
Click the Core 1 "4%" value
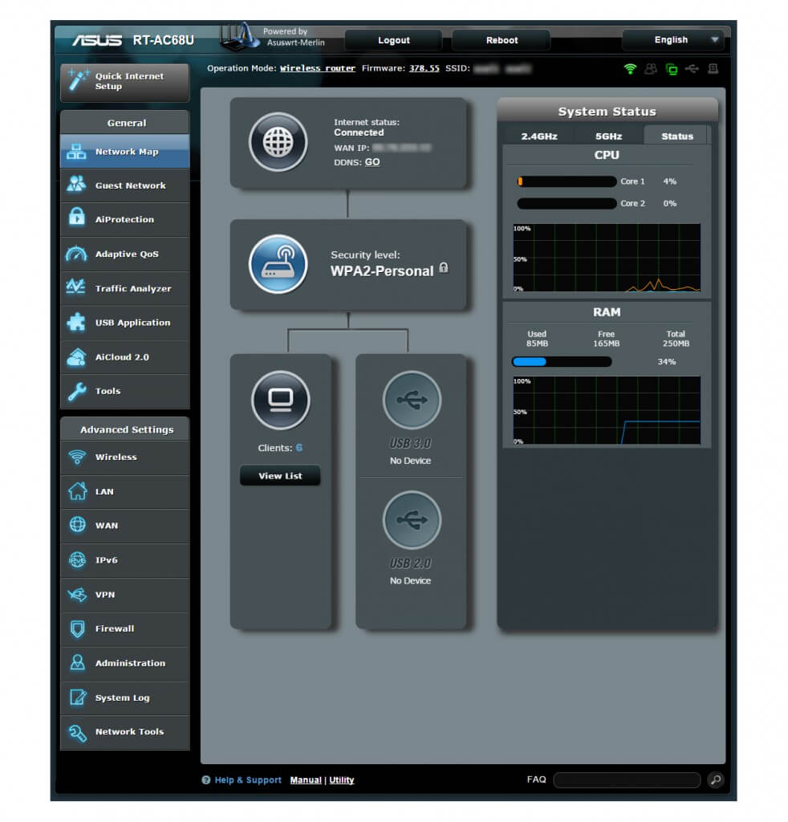[x=669, y=181]
